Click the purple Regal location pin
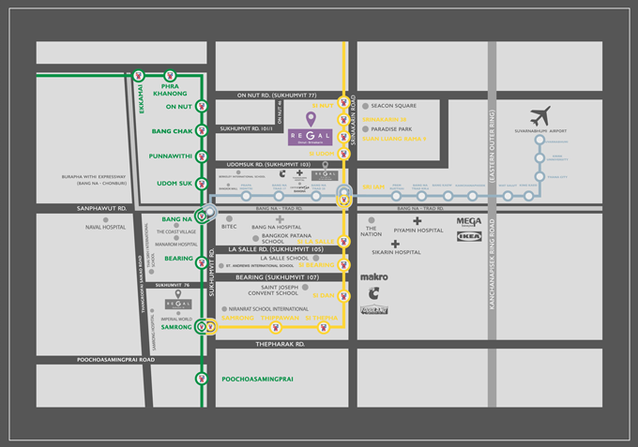Viewport: 638px width, 447px height. click(x=311, y=118)
